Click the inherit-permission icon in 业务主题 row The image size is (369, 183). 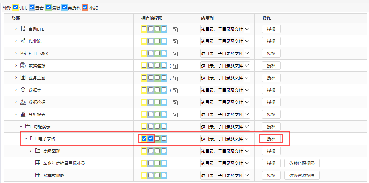pos(175,78)
